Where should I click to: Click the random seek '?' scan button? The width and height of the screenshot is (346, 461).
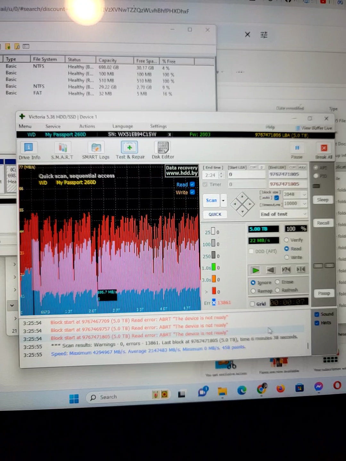click(x=286, y=270)
